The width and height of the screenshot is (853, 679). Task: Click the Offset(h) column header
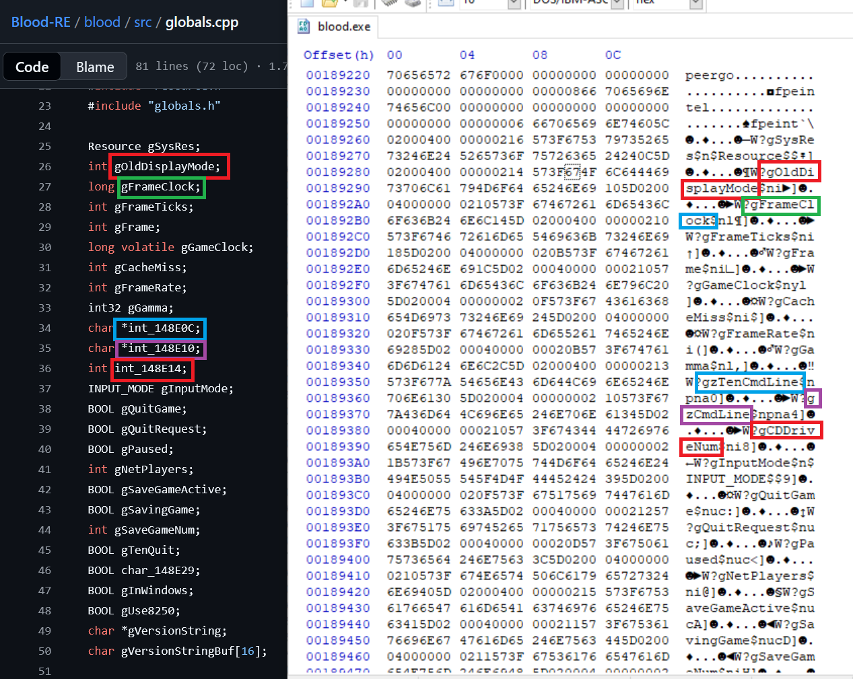click(x=338, y=55)
